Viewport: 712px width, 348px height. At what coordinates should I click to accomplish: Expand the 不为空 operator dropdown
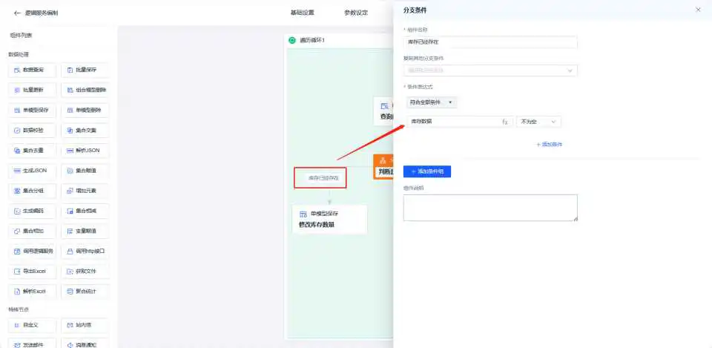(x=538, y=122)
